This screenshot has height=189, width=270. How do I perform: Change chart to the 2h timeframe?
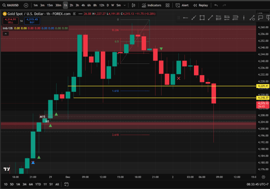coord(71,5)
